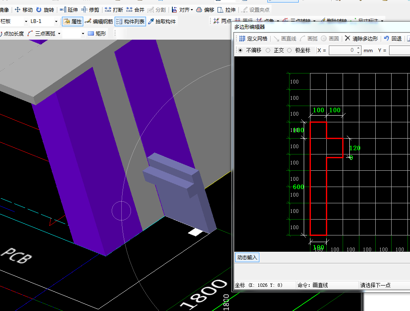Select 三点画弧 (three-point arc) tool

(41, 34)
